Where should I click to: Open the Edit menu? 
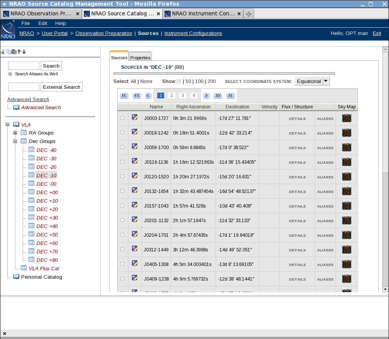coord(43,23)
